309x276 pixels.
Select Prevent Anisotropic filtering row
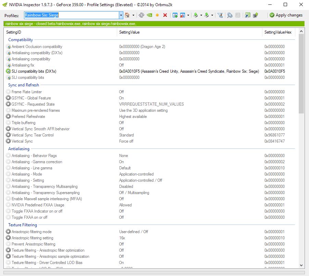(150, 244)
